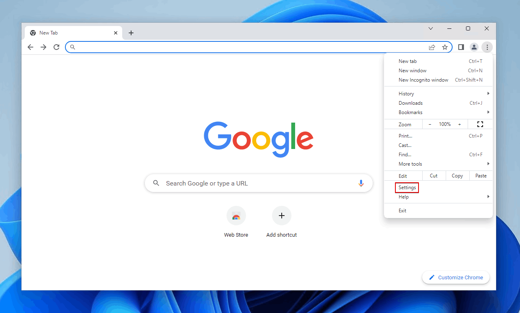The width and height of the screenshot is (520, 313).
Task: Bookmark this tab with the star icon
Action: click(x=445, y=47)
